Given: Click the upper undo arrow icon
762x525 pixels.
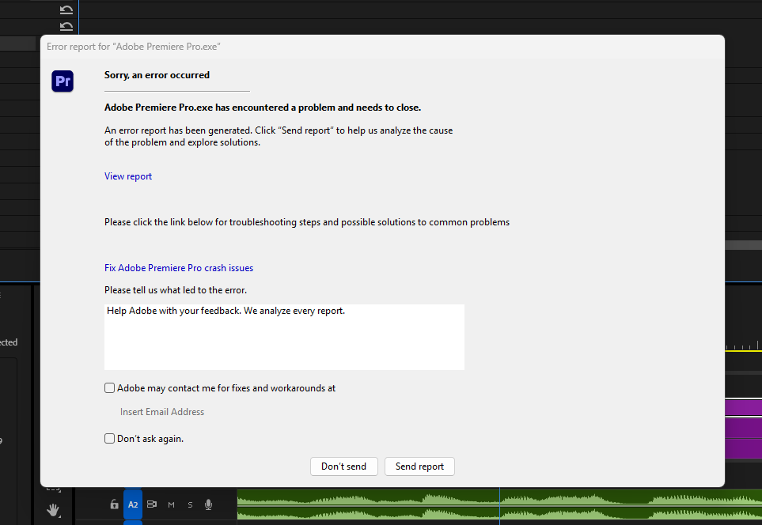Looking at the screenshot, I should (x=66, y=9).
